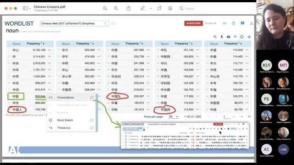
Task: Select participant avatar РБ
Action: point(266,99)
